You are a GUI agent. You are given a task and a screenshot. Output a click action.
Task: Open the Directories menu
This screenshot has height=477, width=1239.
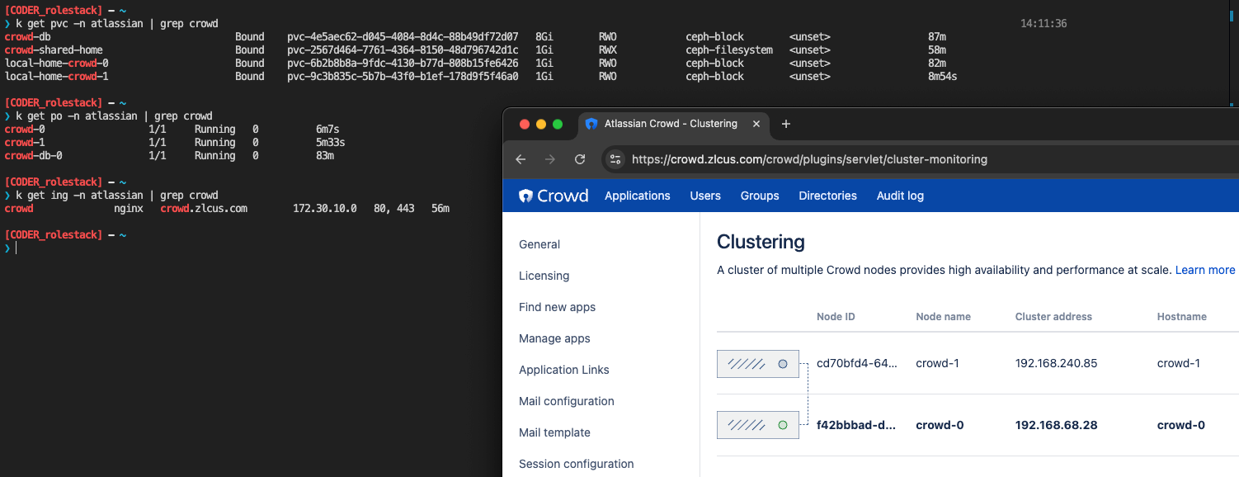tap(828, 196)
